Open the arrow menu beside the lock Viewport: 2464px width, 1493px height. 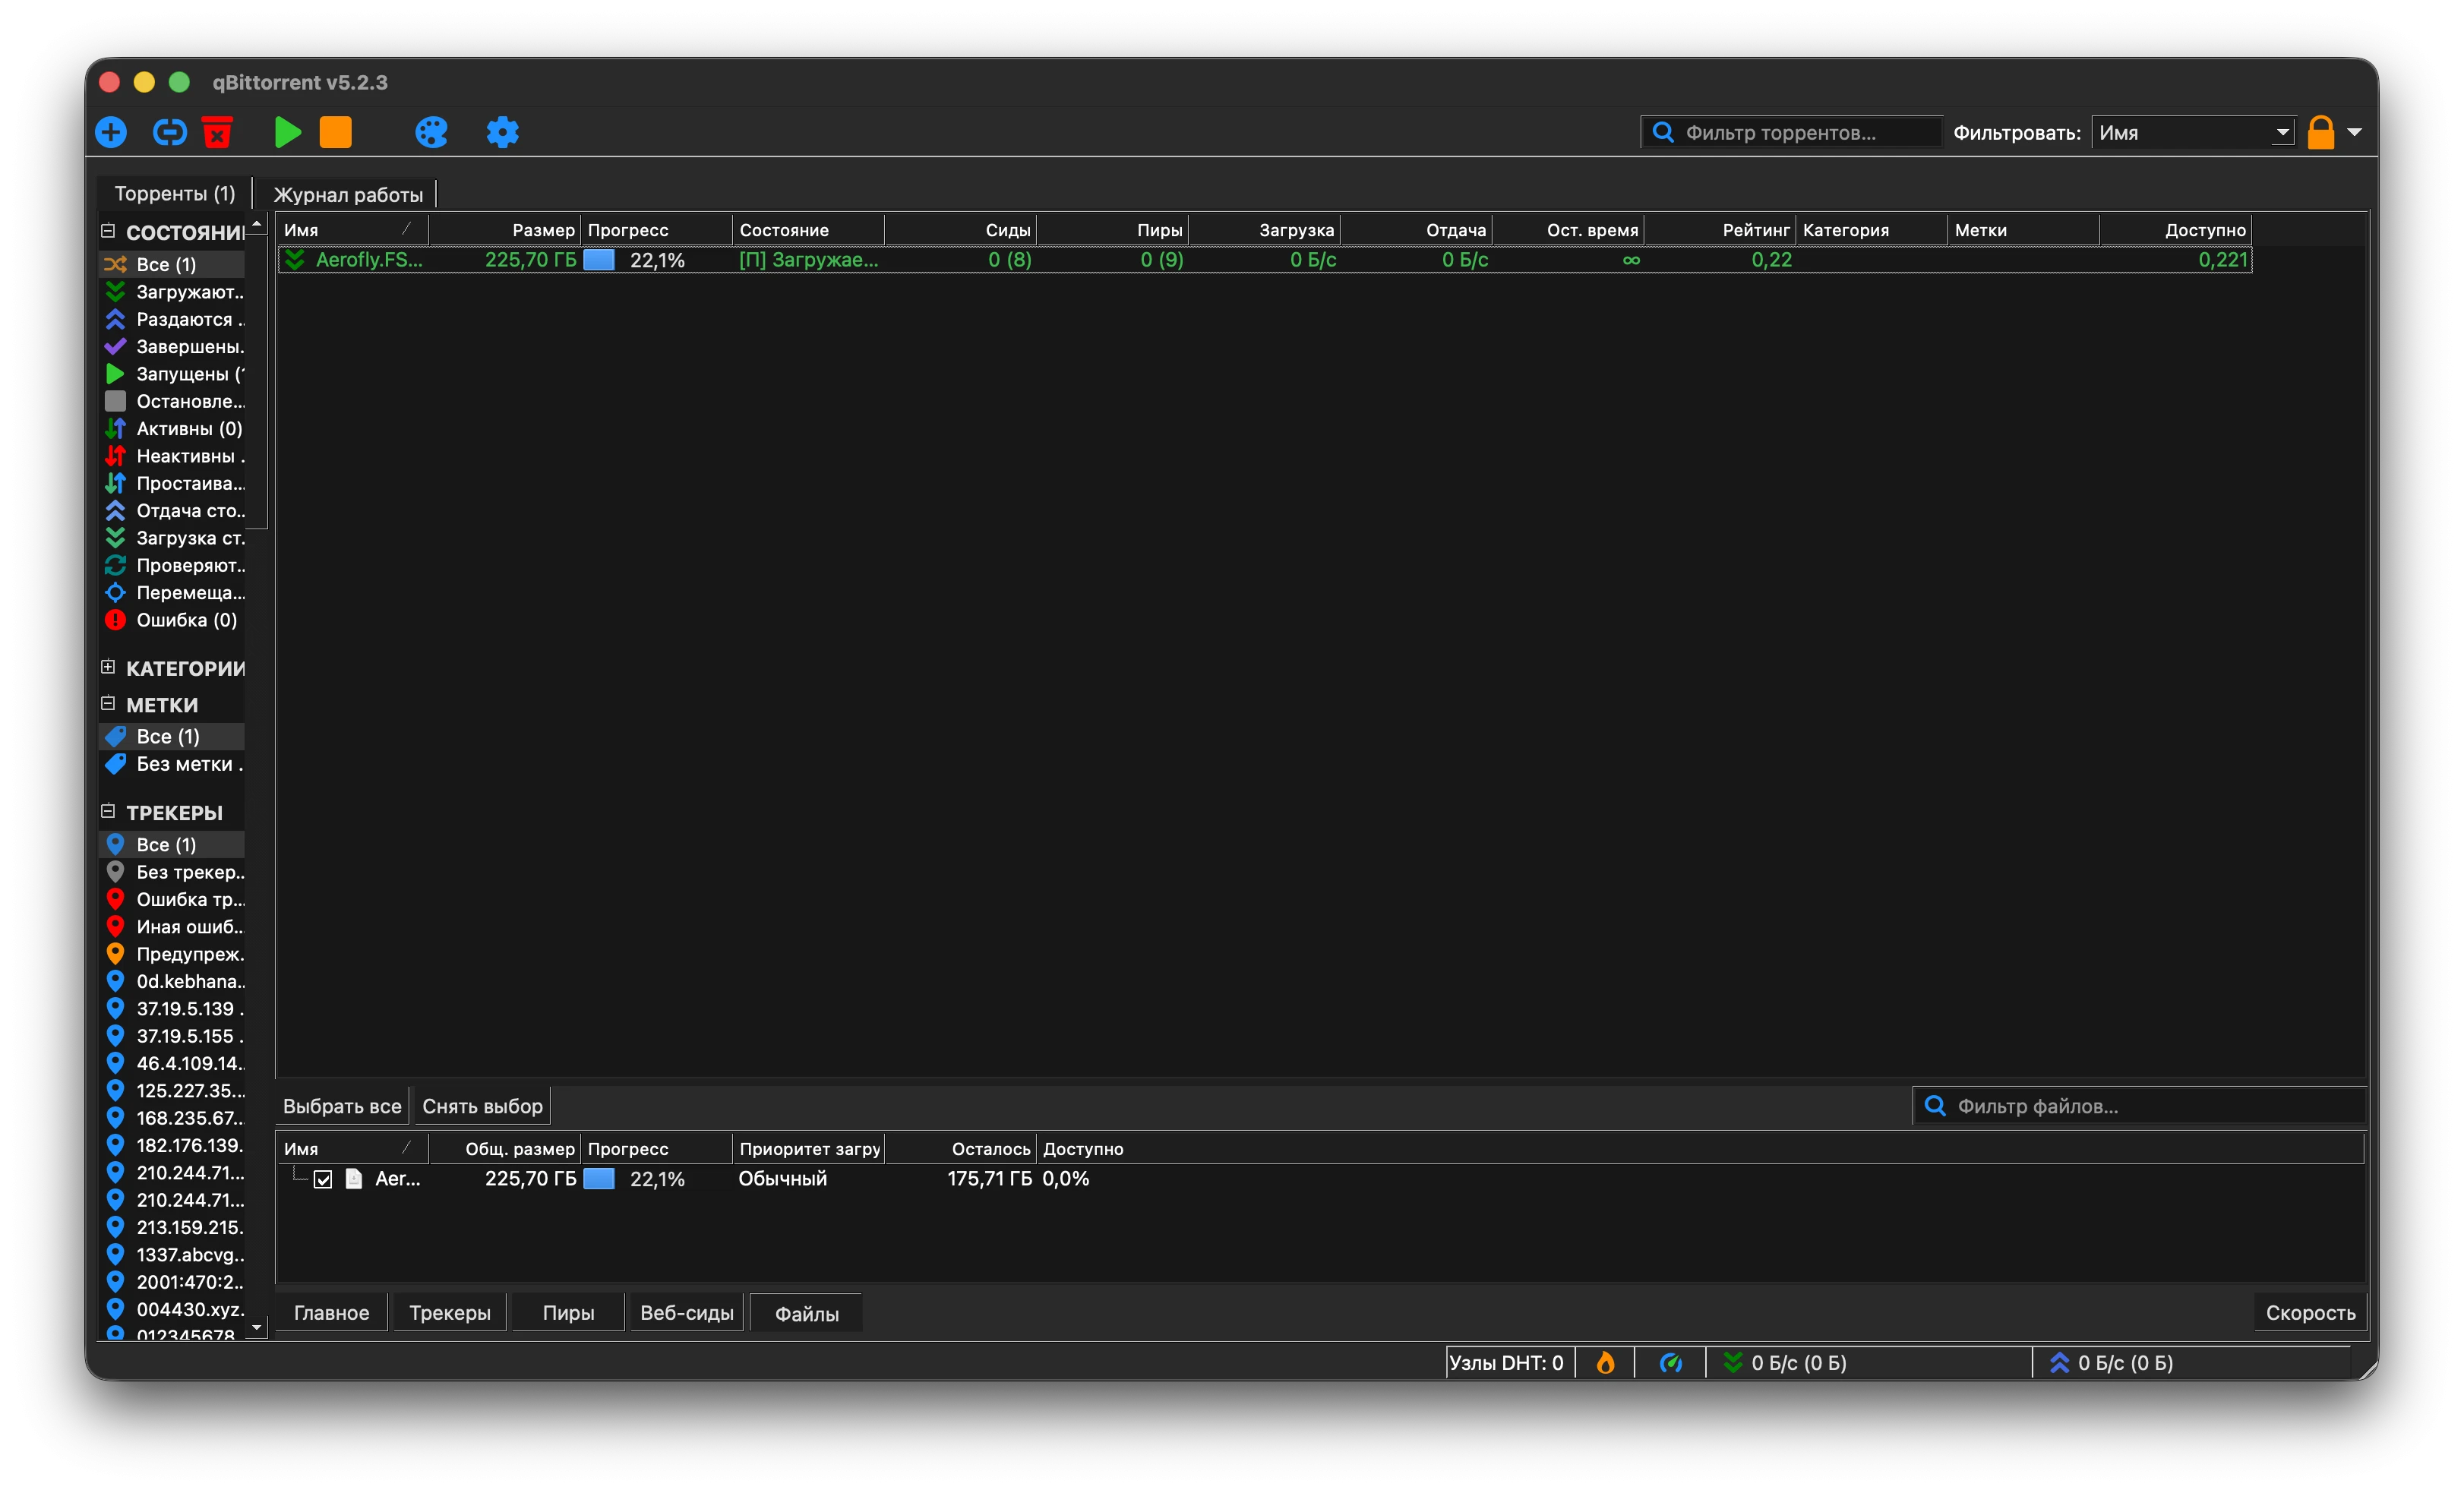pos(2354,132)
